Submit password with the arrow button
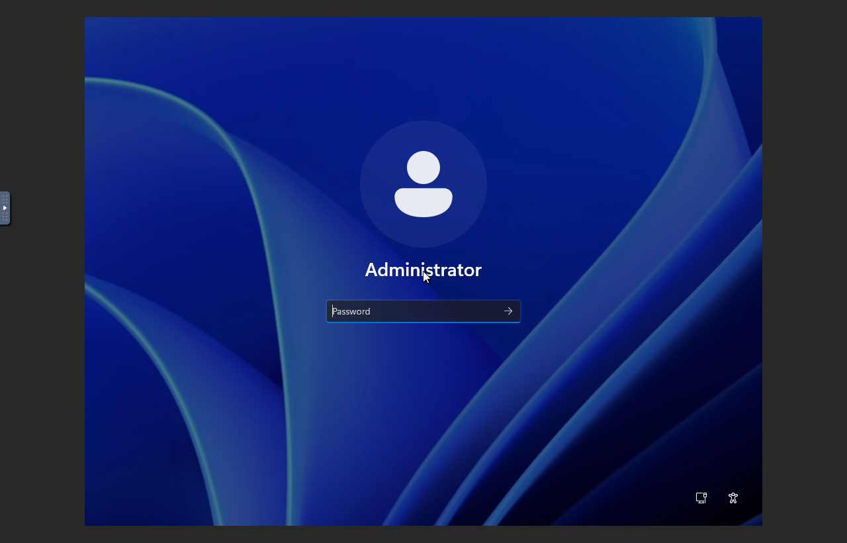 508,311
